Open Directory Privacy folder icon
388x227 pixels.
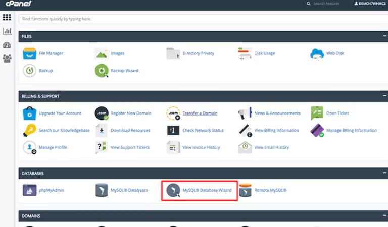coord(173,53)
